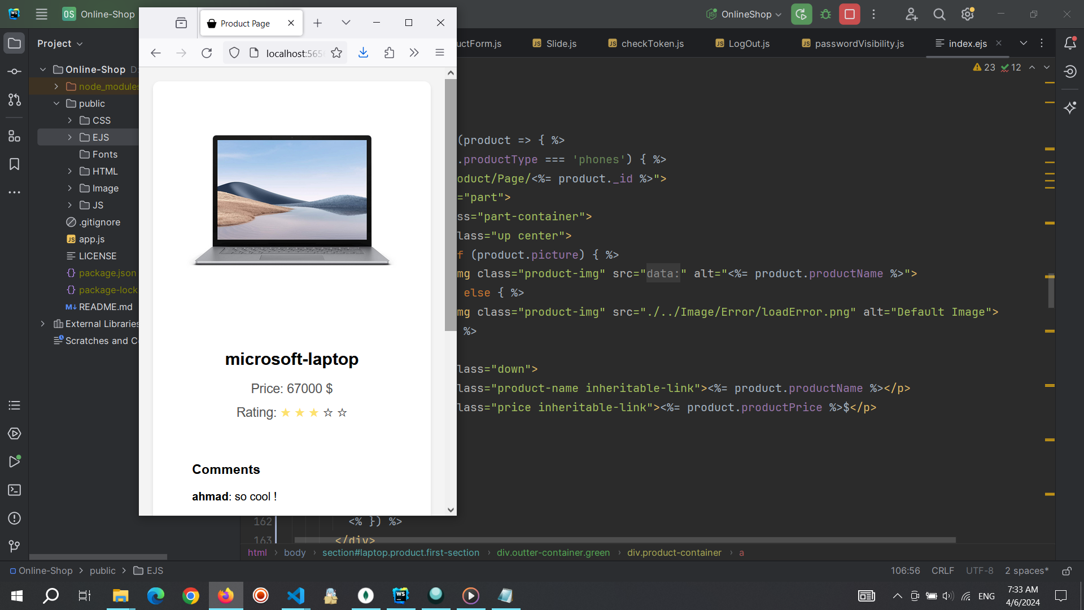Screen dimensions: 1084x610
Task: Bookmark page with star icon
Action: 336,53
